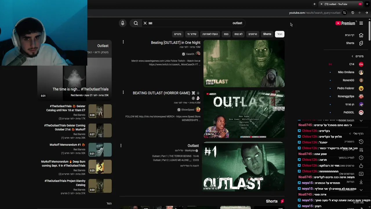Open RonenGG subscription
Screen dimensions: 371x209
pos(348,80)
